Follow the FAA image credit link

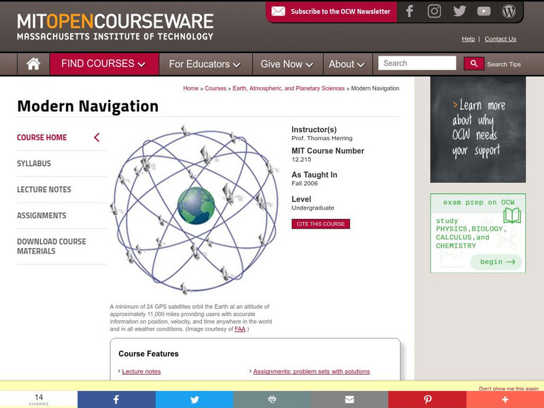click(240, 329)
